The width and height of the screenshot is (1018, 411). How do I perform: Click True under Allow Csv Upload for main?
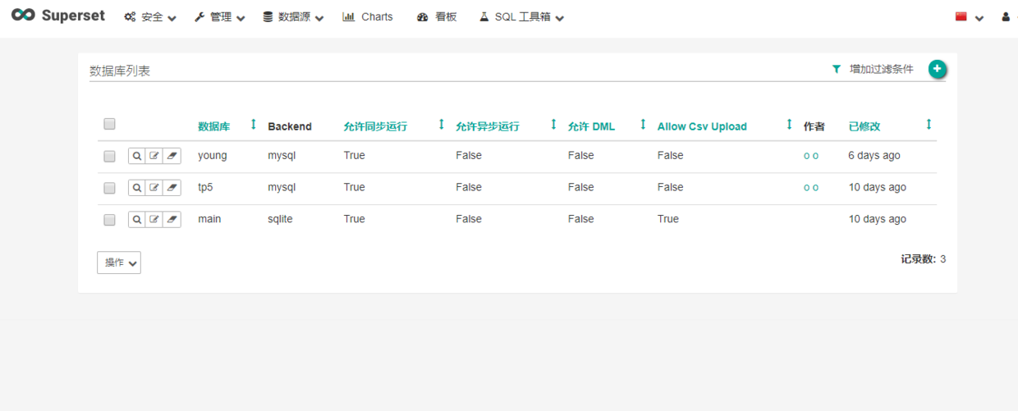(668, 219)
